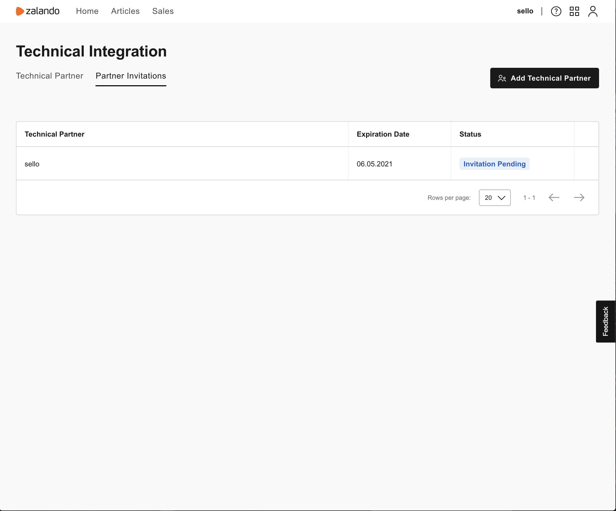Open the Home menu item
The width and height of the screenshot is (616, 511).
87,11
